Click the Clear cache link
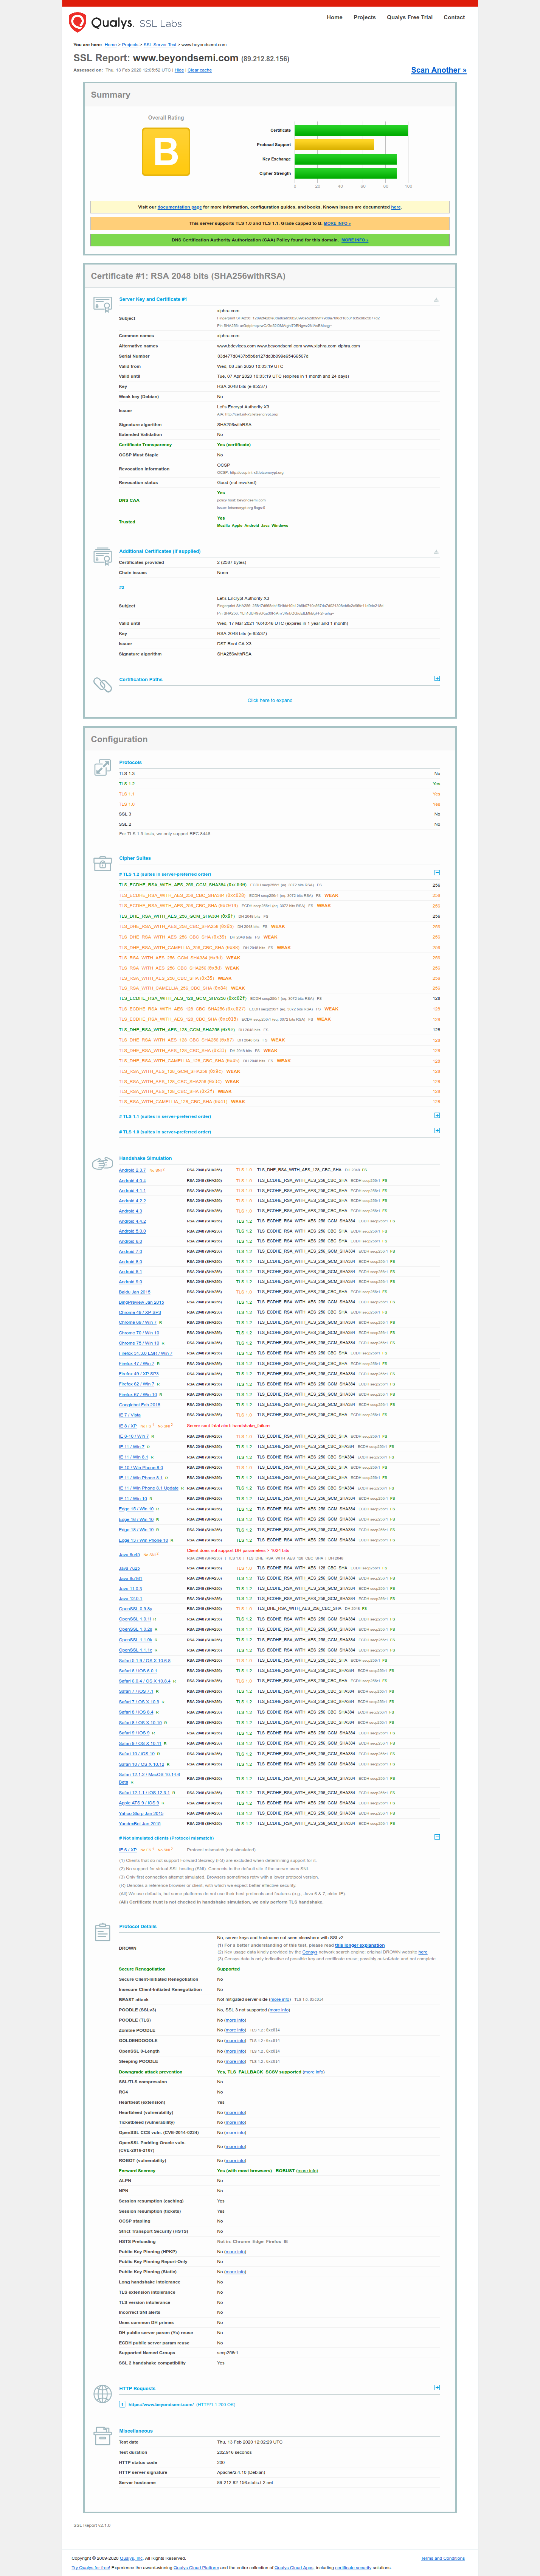This screenshot has width=540, height=2576. (x=200, y=70)
